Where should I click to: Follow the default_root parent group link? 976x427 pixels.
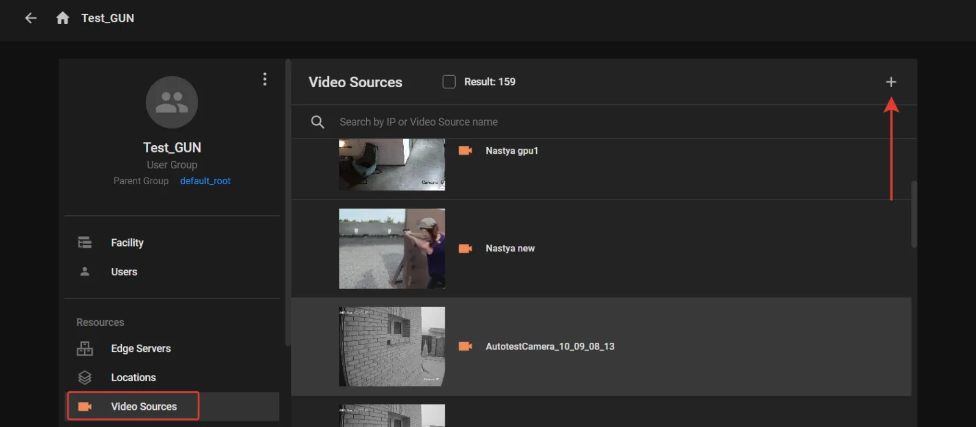tap(206, 181)
